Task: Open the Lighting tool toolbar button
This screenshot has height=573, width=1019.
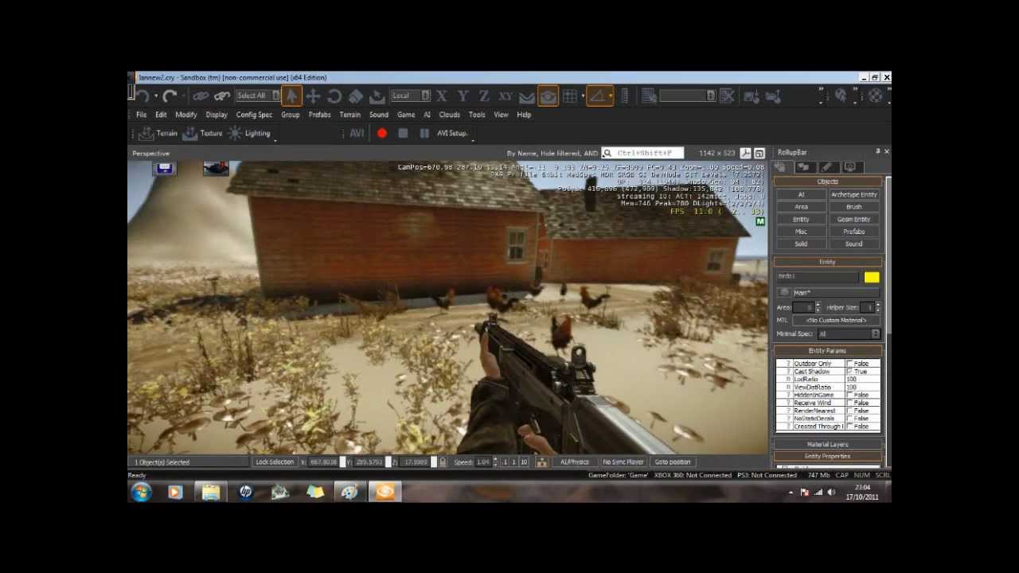Action: (x=249, y=134)
